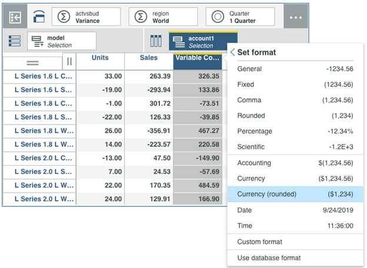Click the vertical column handle bars
The height and width of the screenshot is (268, 367).
coord(69,62)
